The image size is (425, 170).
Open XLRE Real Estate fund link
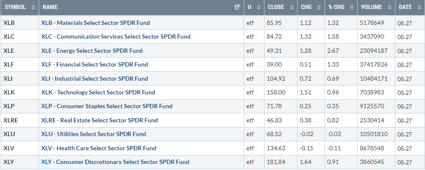click(x=100, y=120)
